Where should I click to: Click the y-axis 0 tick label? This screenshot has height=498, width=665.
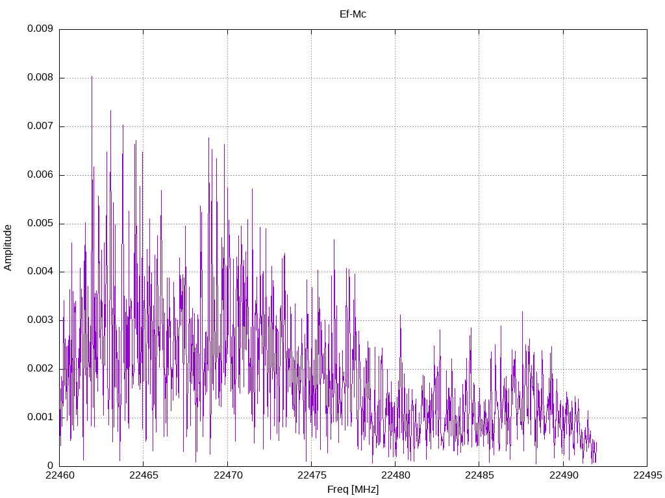(x=50, y=466)
